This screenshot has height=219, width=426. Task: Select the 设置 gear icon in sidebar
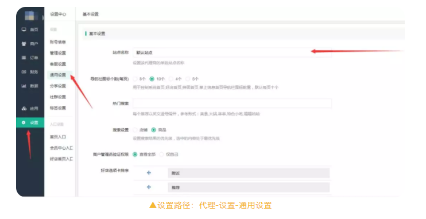[24, 122]
